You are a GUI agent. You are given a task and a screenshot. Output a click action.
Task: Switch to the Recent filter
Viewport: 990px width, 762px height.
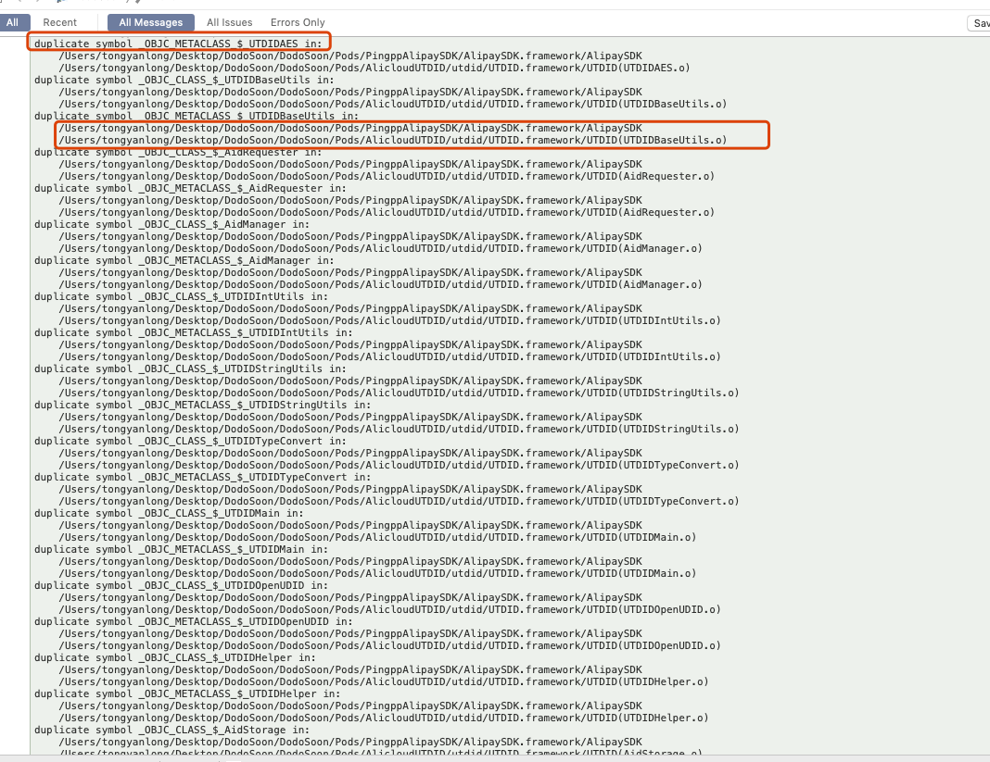(60, 23)
